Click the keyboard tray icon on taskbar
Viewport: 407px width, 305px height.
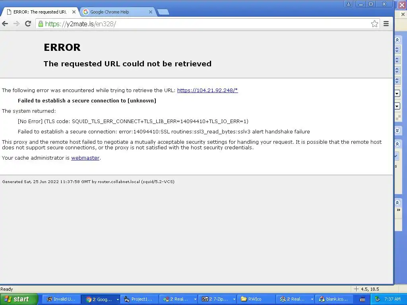click(362, 299)
